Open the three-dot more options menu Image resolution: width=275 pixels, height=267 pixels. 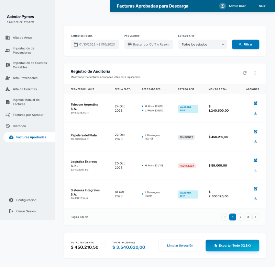(x=255, y=73)
